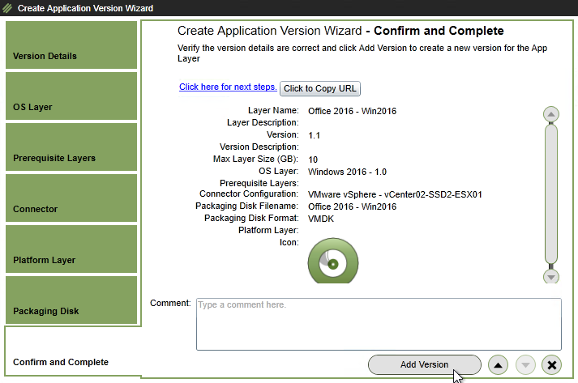578x383 pixels.
Task: Click the 'Icon:' label
Action: pyautogui.click(x=289, y=242)
